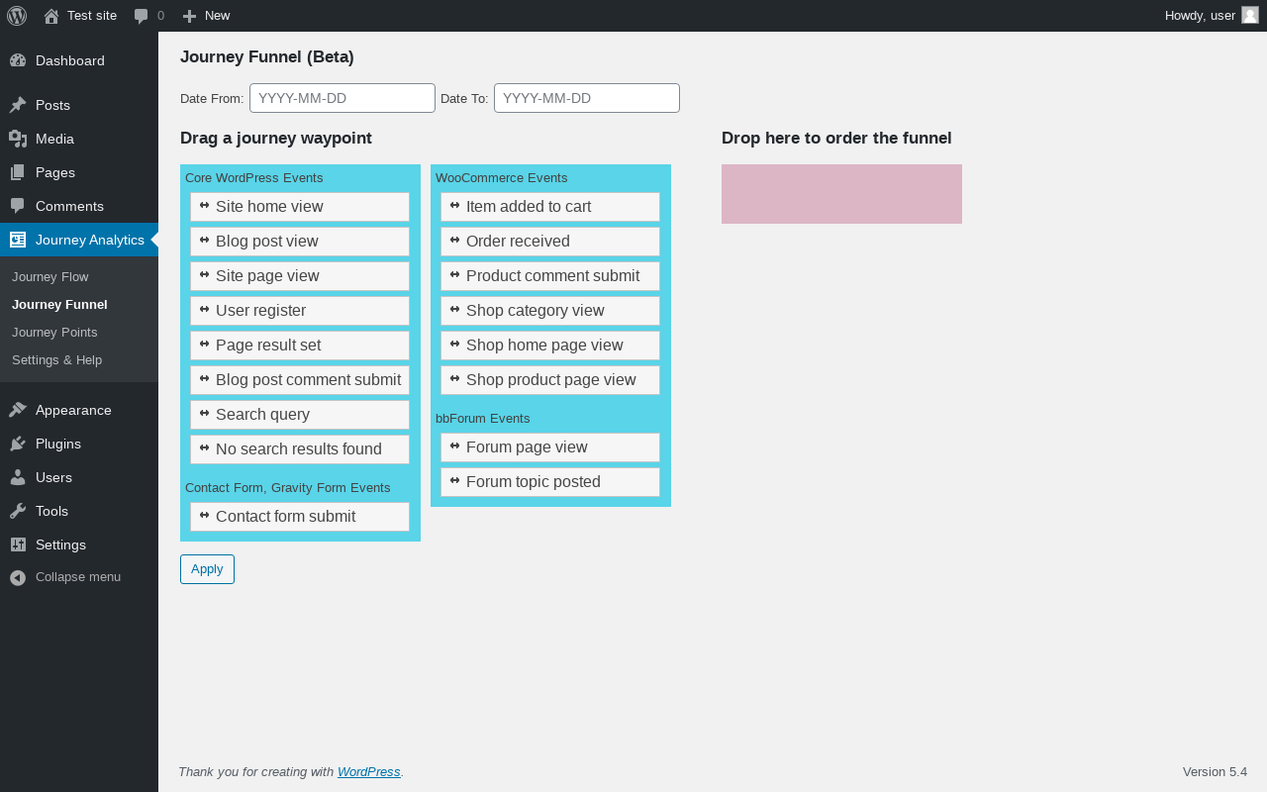Click the Apply button
Viewport: 1267px width, 792px height.
(207, 569)
